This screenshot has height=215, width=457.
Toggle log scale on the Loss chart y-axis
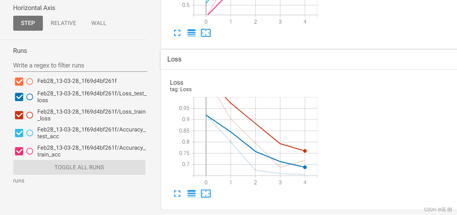(191, 194)
